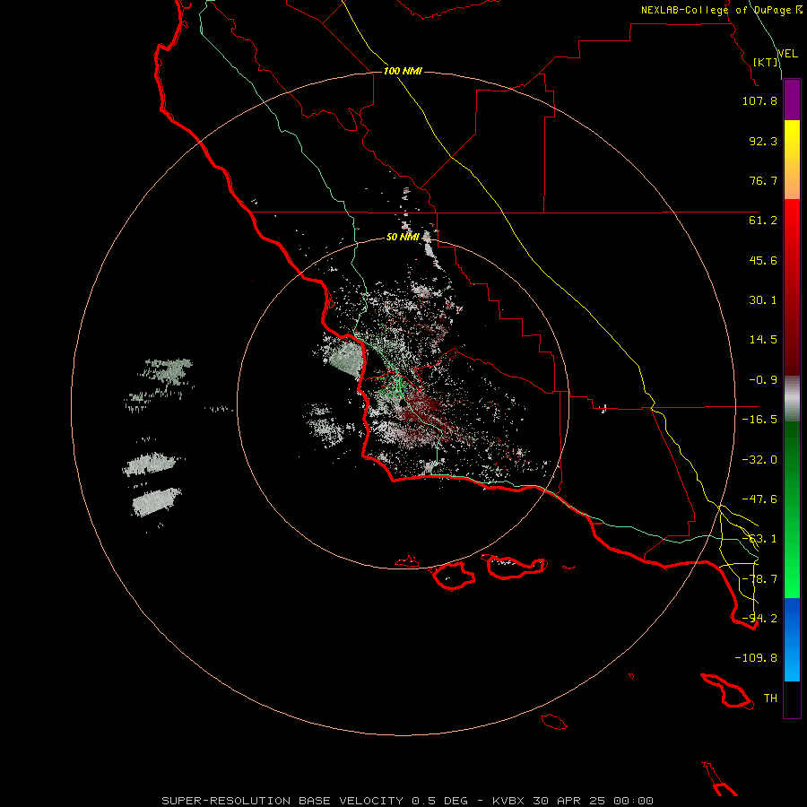Click the blue segment of color bar
The width and height of the screenshot is (807, 807).
click(792, 639)
